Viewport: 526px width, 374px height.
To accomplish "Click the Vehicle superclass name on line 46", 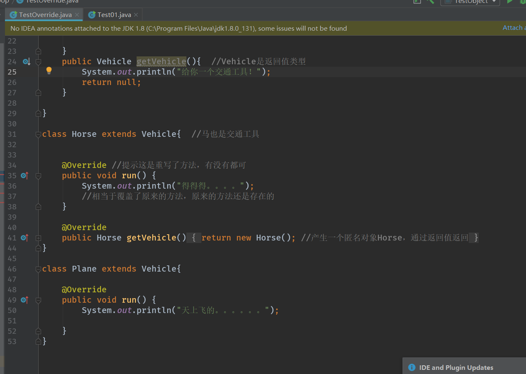I will 159,269.
